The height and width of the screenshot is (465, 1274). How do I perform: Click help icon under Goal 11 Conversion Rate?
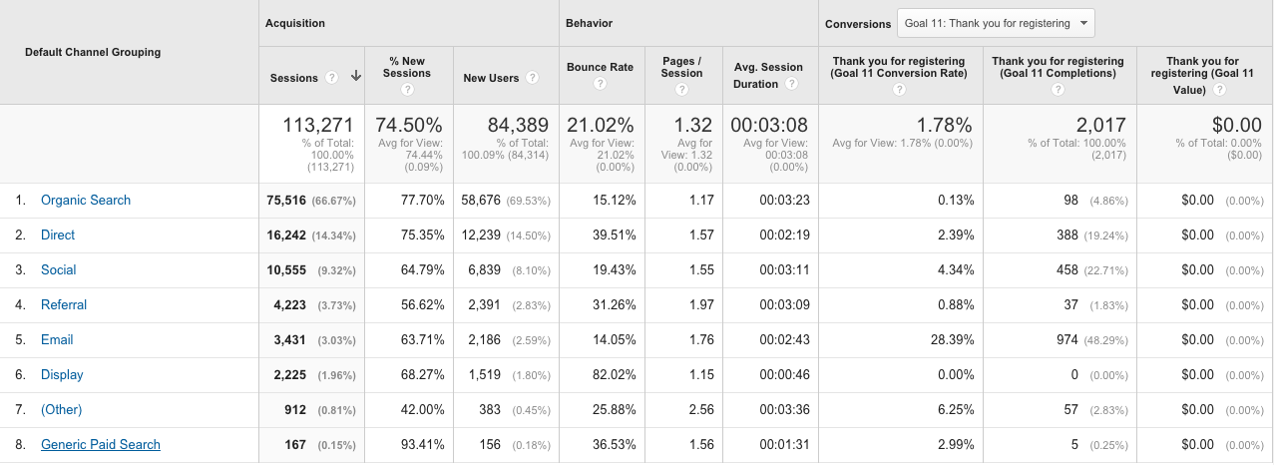(899, 90)
